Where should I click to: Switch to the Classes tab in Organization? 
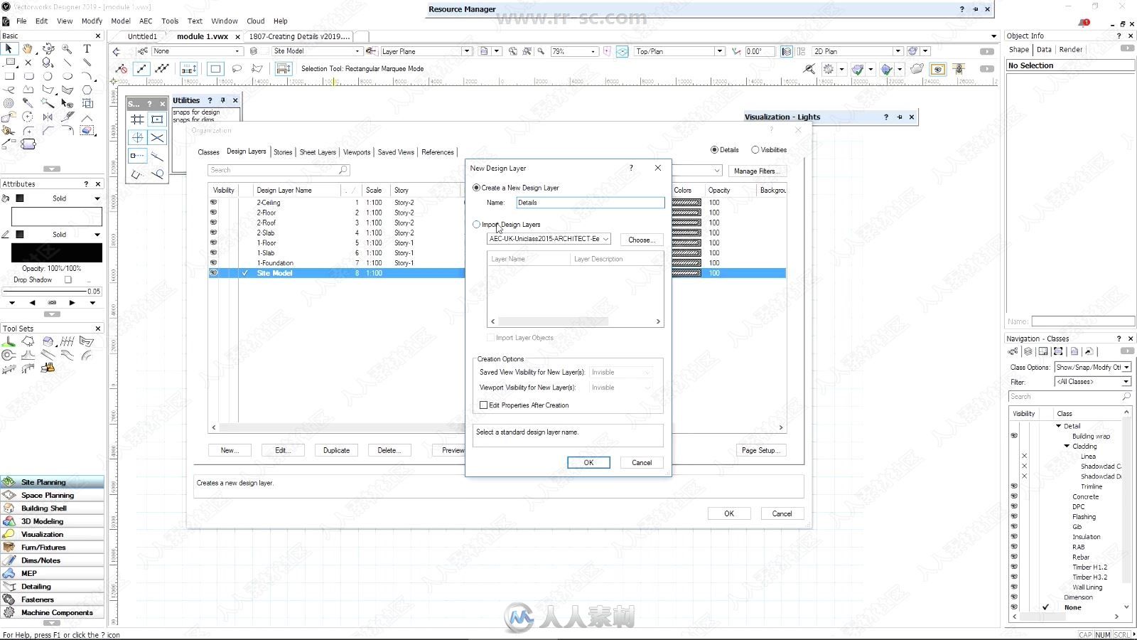coord(208,152)
